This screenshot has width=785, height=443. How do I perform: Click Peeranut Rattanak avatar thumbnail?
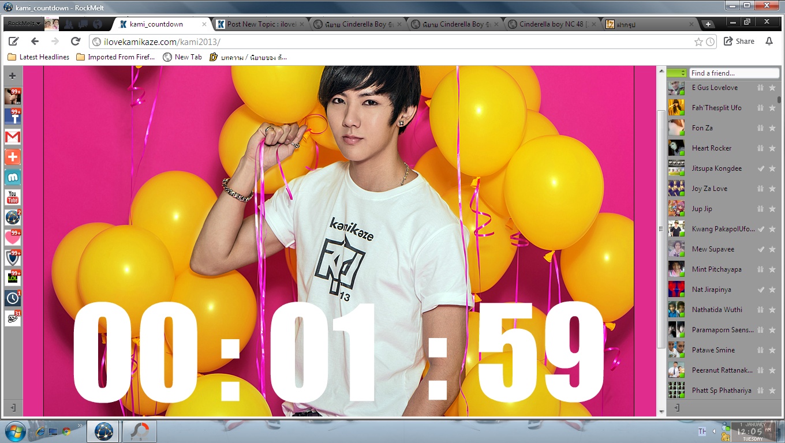[676, 370]
